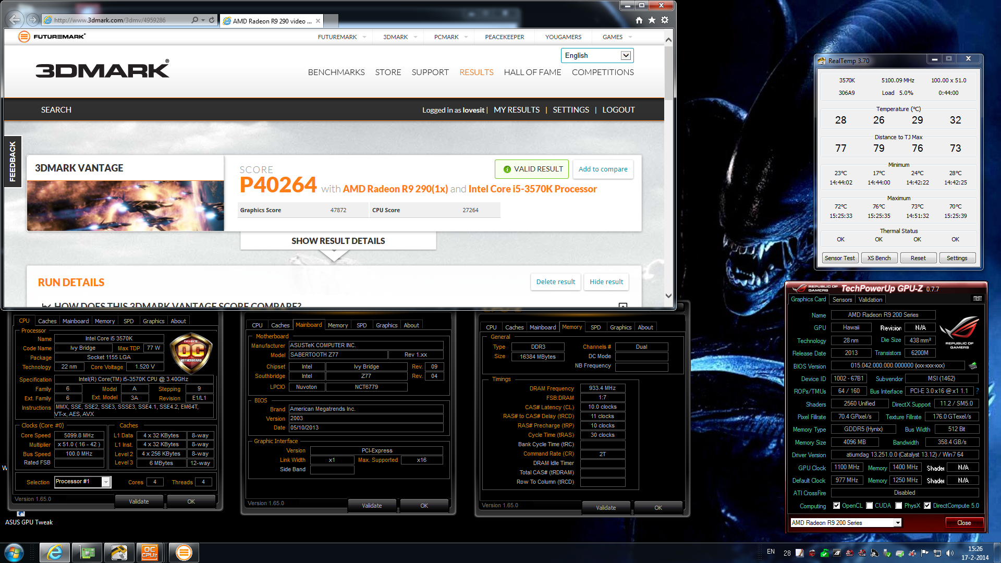Open the Action Center flag tray icon
This screenshot has height=563, width=1001.
pos(925,553)
